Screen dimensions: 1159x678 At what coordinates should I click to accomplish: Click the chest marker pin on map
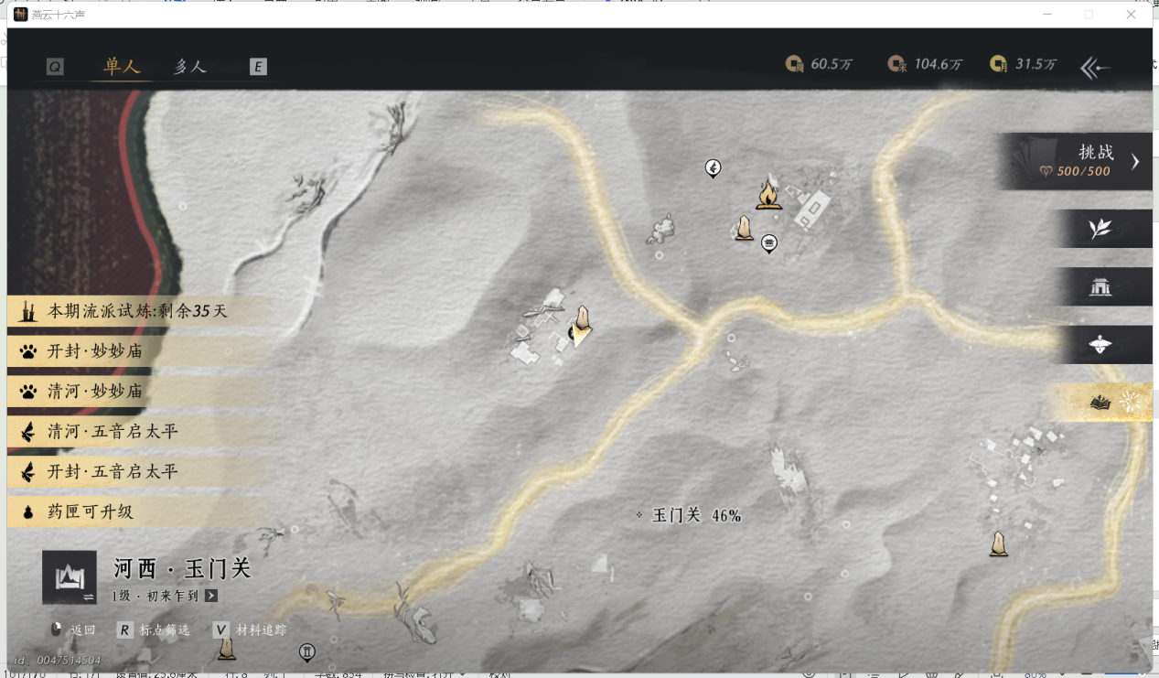point(769,242)
